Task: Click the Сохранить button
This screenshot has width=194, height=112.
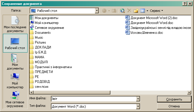Action: 174,99
